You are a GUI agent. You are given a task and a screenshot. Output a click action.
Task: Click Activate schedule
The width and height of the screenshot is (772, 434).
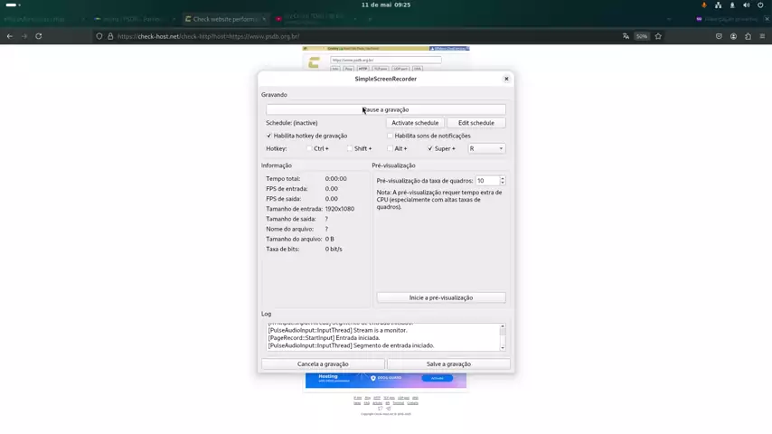pos(415,123)
